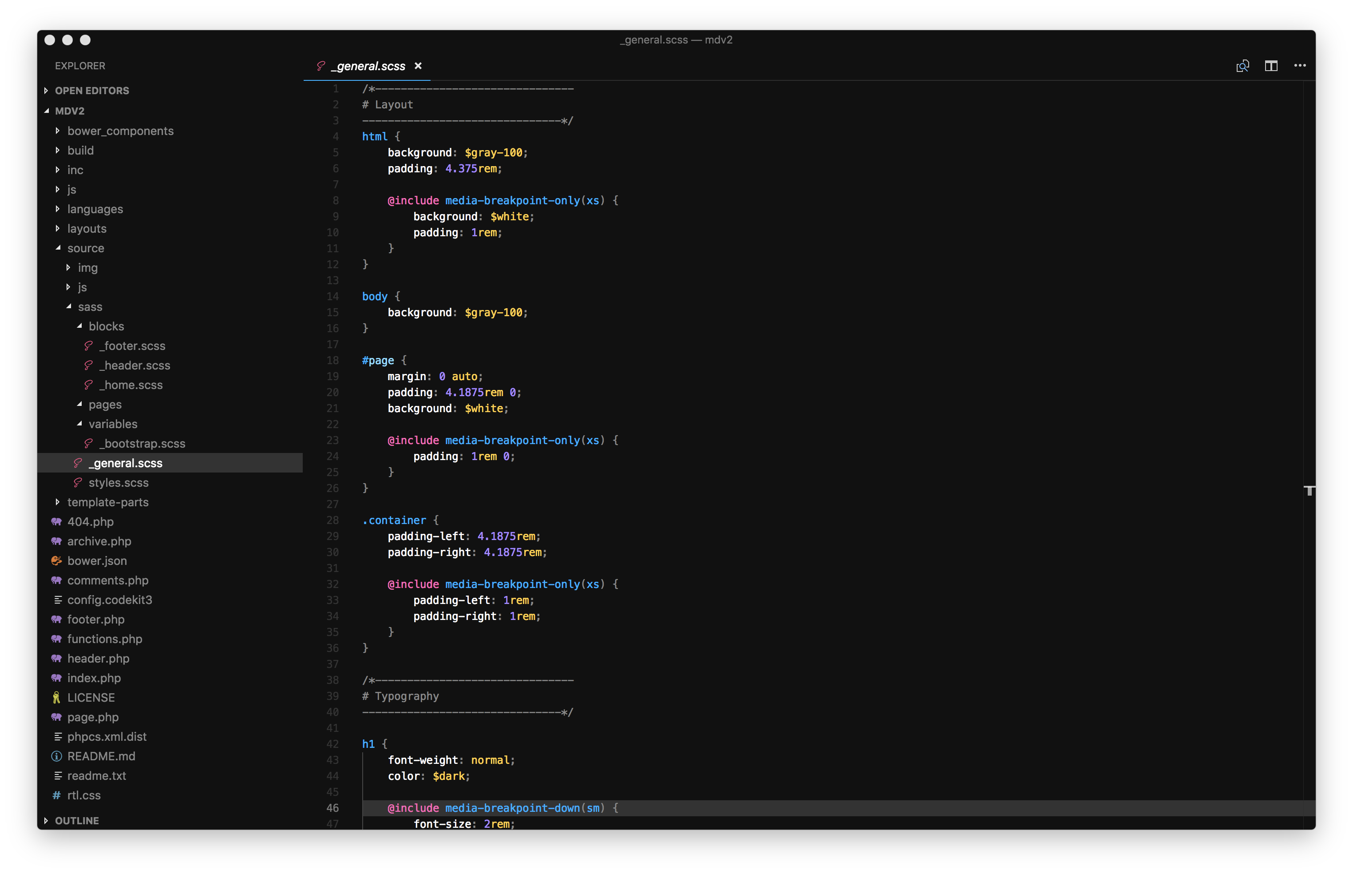Click the scrollbar marker on editor's right edge
The height and width of the screenshot is (874, 1353).
point(1309,491)
